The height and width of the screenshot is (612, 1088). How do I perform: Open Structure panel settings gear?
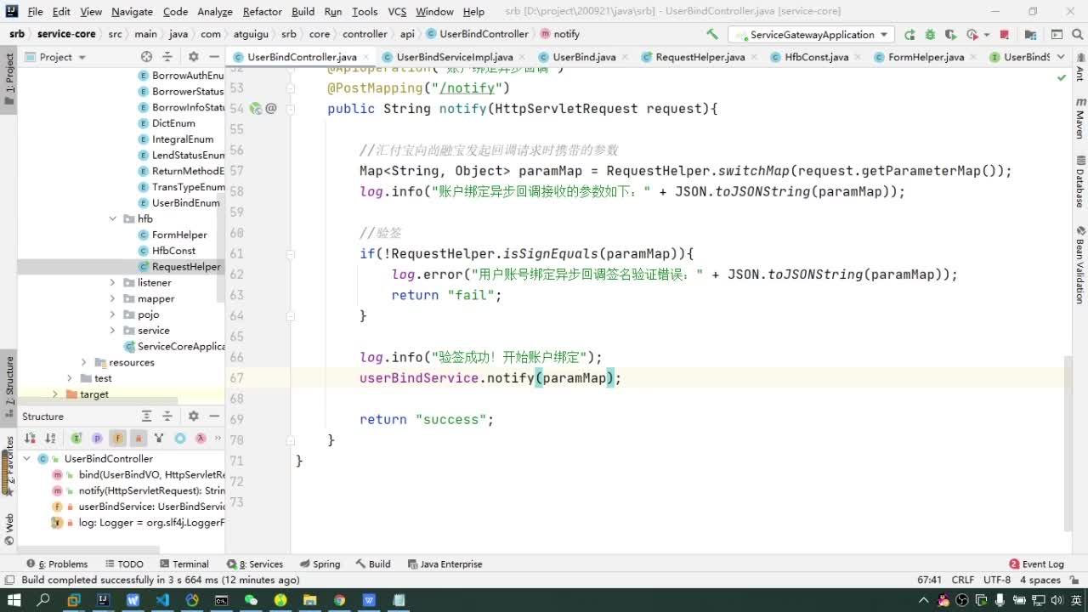[193, 416]
